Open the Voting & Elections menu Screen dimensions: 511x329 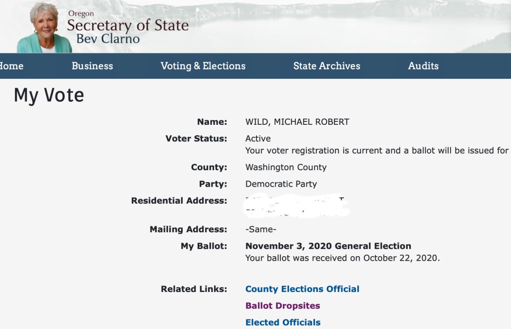(203, 66)
